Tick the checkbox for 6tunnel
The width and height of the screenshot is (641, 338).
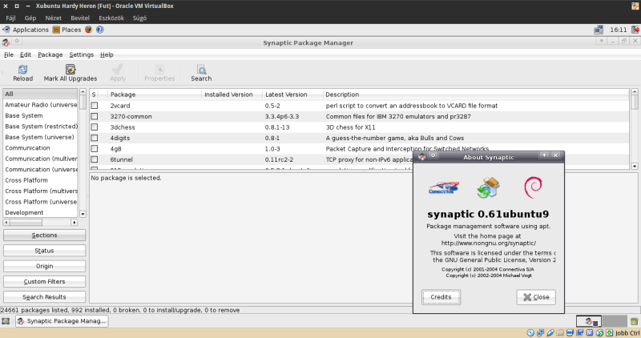point(95,159)
